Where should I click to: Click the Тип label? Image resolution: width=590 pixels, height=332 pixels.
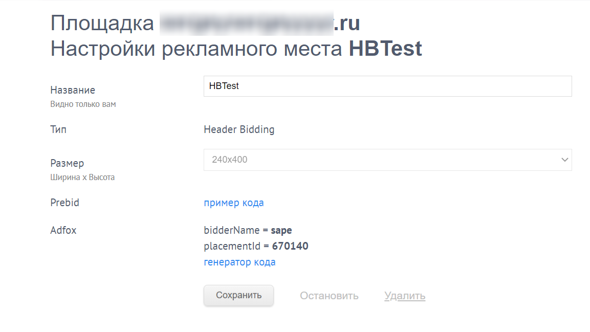58,129
